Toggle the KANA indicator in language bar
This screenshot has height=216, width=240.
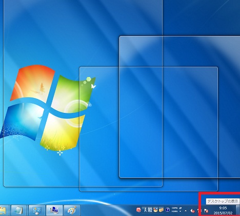point(174,211)
